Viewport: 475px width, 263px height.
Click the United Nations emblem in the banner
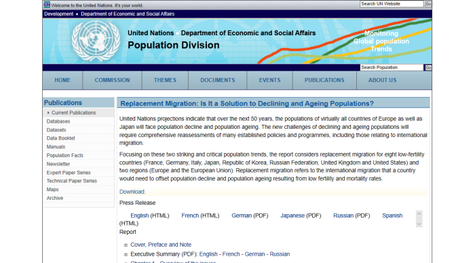click(x=96, y=41)
